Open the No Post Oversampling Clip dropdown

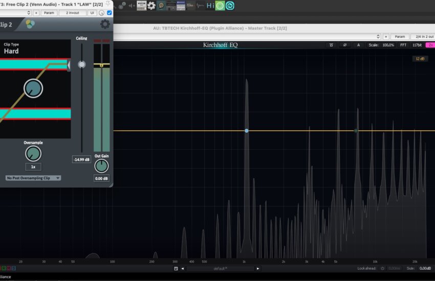pos(33,178)
